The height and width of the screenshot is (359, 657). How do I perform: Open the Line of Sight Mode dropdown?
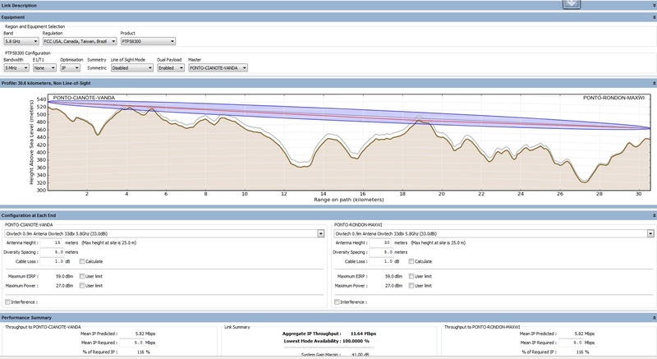(131, 68)
